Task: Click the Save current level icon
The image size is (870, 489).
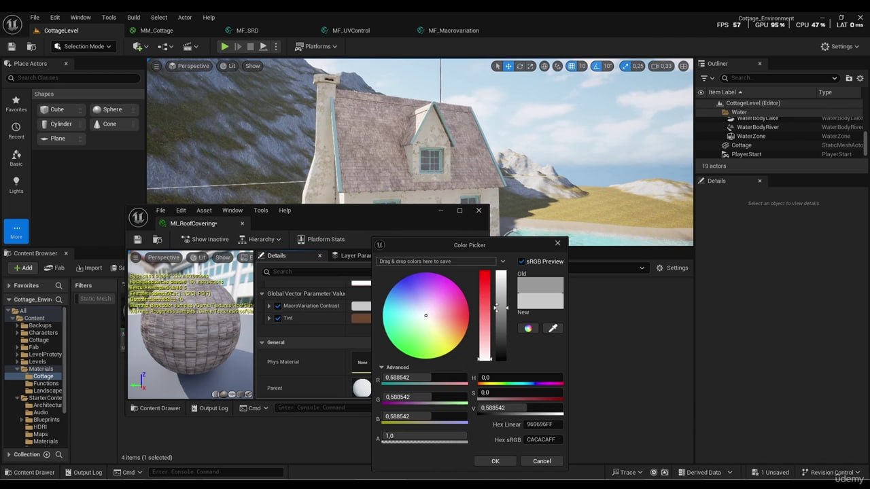Action: 11,46
